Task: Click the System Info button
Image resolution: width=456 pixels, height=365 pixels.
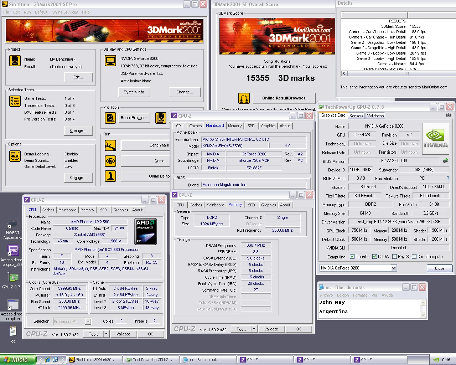Action: (x=134, y=92)
